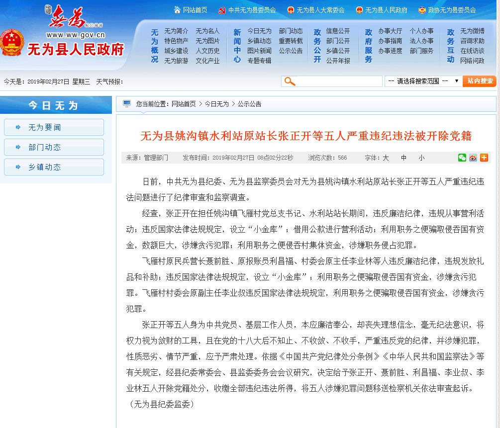Open 公示公告 in the top news menu

[x=291, y=51]
